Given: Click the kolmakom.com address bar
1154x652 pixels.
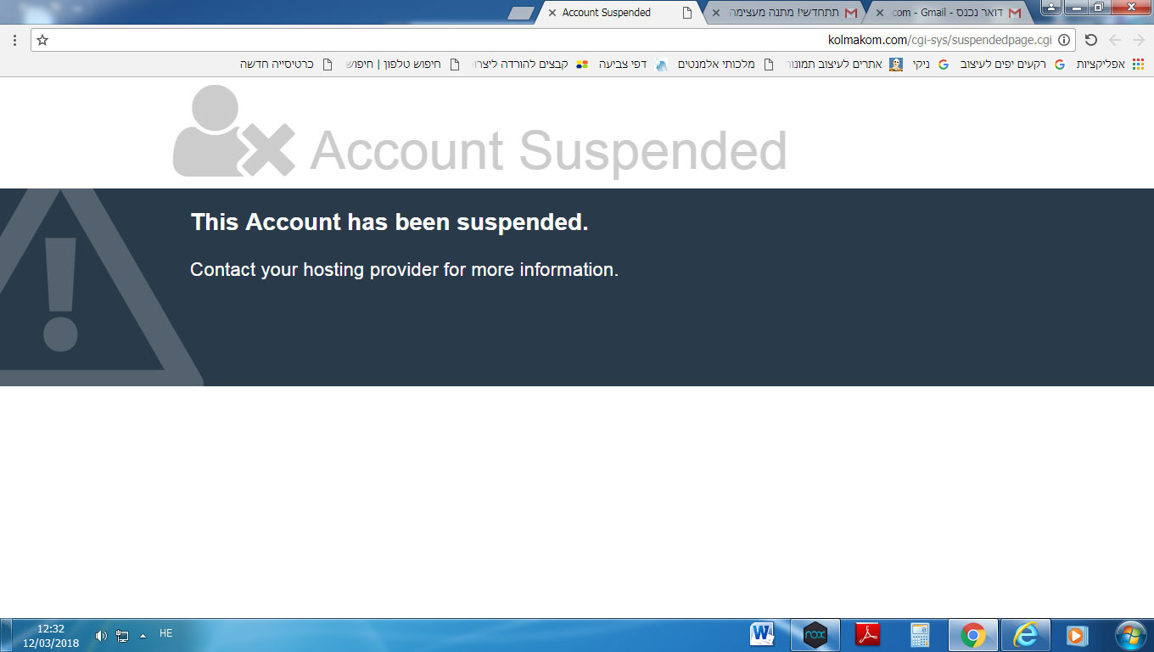Looking at the screenshot, I should tap(553, 40).
